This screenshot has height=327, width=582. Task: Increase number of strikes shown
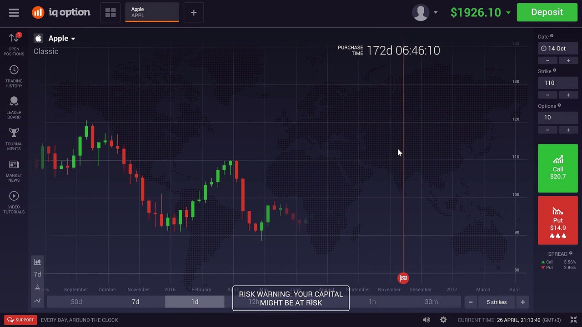tap(522, 302)
